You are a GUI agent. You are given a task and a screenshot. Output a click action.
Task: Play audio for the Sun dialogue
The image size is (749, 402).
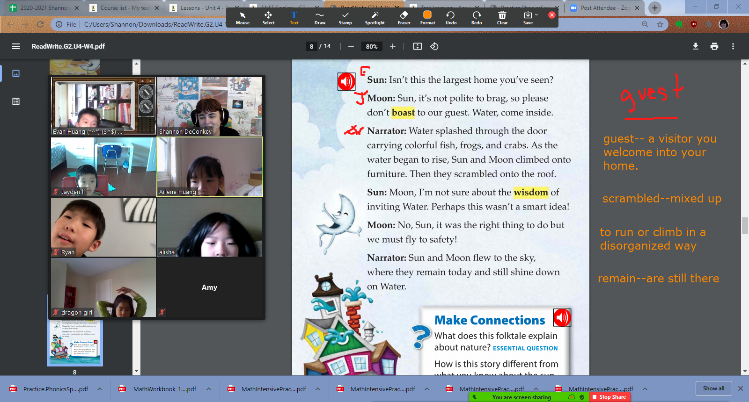346,81
